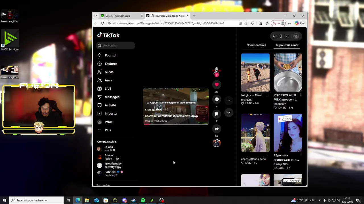Image resolution: width=364 pixels, height=204 pixels.
Task: Click CapCut montage banner
Action: pyautogui.click(x=171, y=103)
